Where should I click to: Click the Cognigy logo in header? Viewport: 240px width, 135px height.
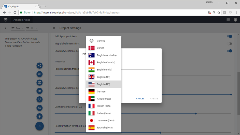(6, 20)
